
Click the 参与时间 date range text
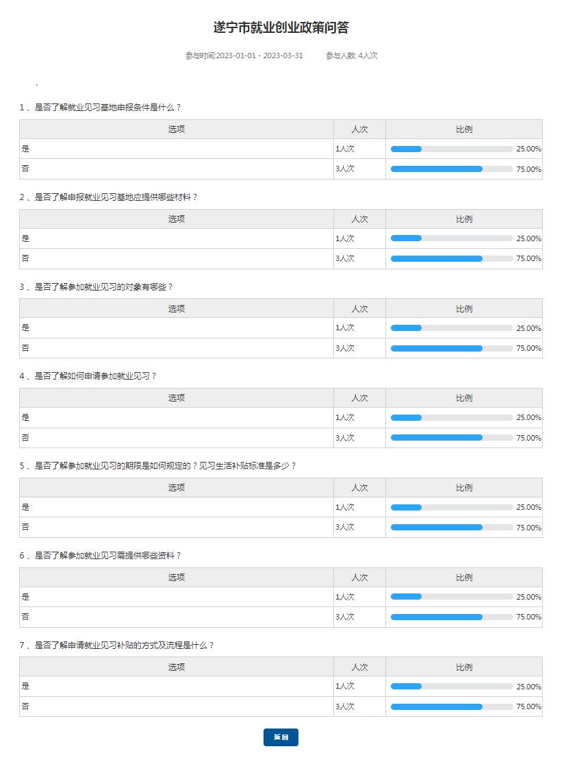point(244,56)
